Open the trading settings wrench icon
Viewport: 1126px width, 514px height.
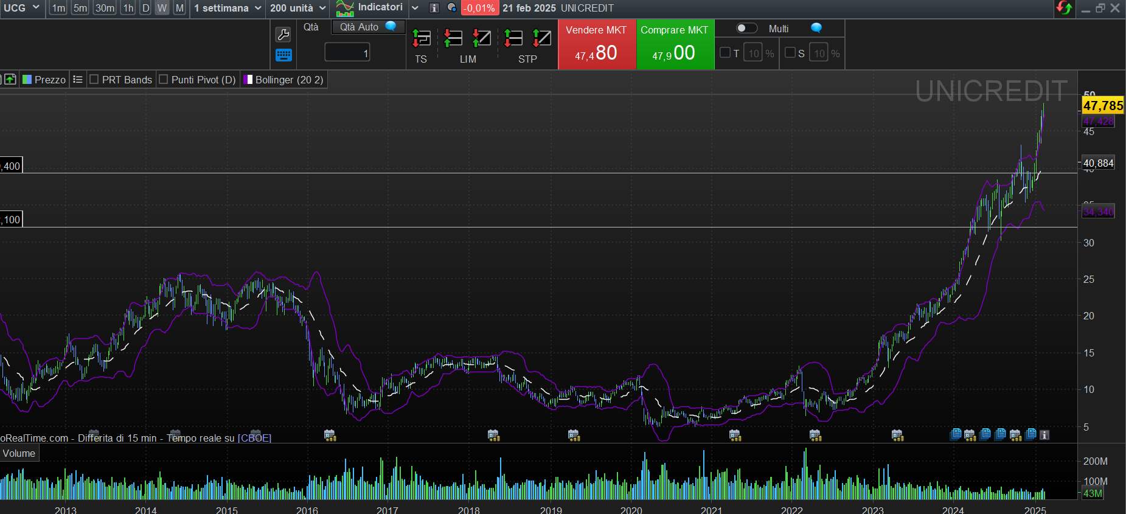[283, 35]
